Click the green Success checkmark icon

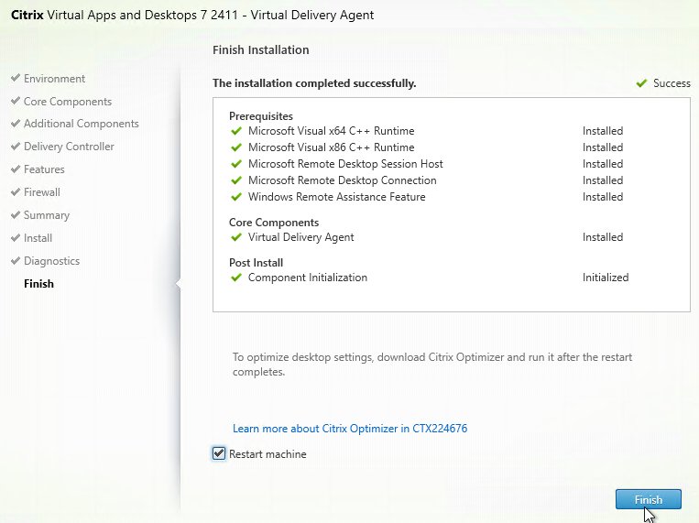(641, 83)
